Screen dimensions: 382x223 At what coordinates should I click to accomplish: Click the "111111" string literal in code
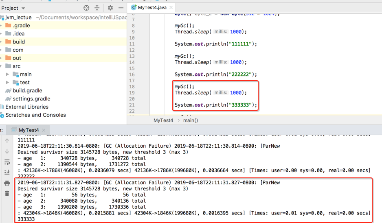click(240, 44)
